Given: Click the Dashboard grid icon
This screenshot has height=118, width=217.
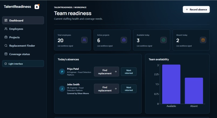Looking at the screenshot, I should pos(6,20).
